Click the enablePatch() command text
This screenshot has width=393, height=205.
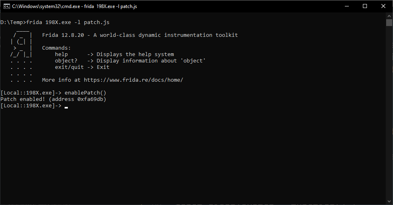point(86,93)
